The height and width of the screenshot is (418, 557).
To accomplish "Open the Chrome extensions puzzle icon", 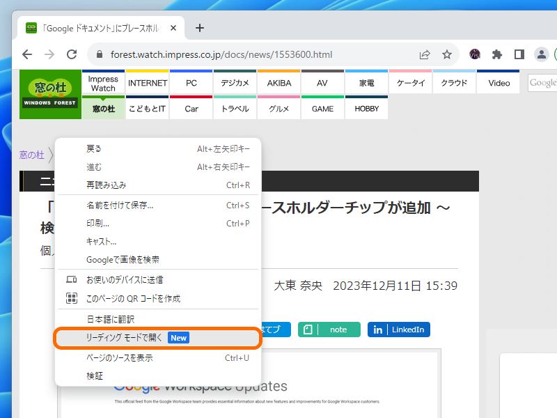I will click(497, 54).
